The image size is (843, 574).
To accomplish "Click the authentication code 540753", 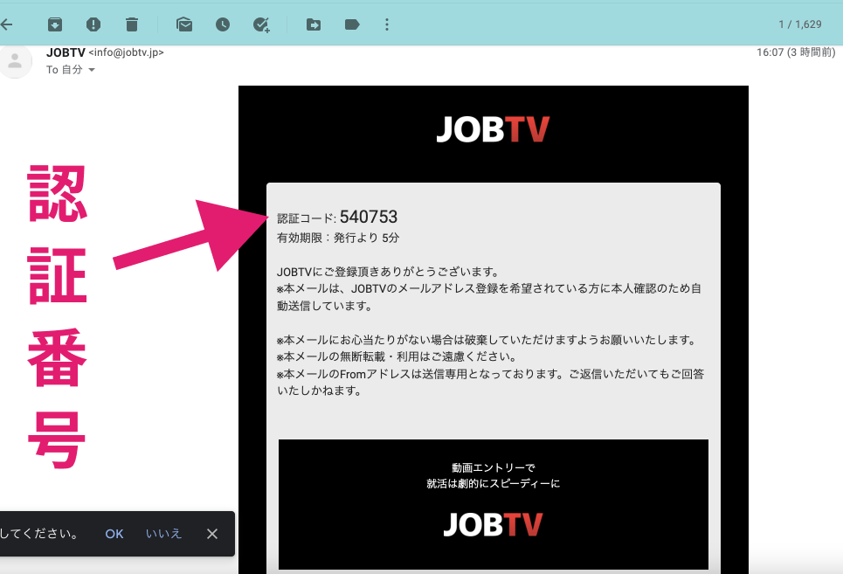I will pos(369,217).
